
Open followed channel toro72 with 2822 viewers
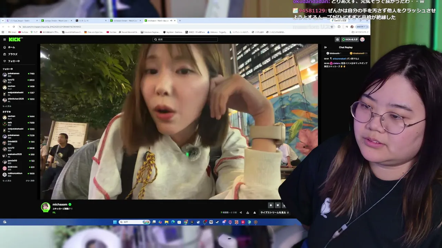[x=19, y=80]
